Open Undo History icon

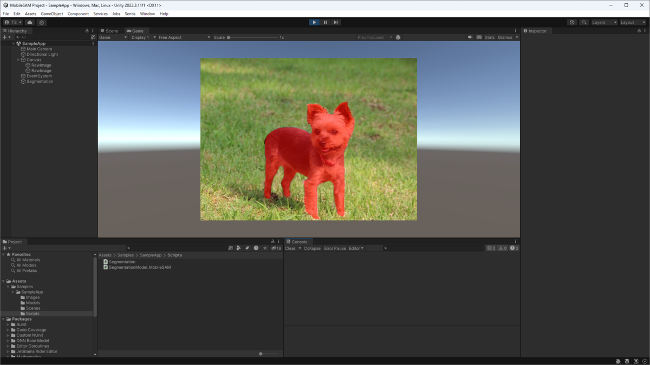click(572, 22)
